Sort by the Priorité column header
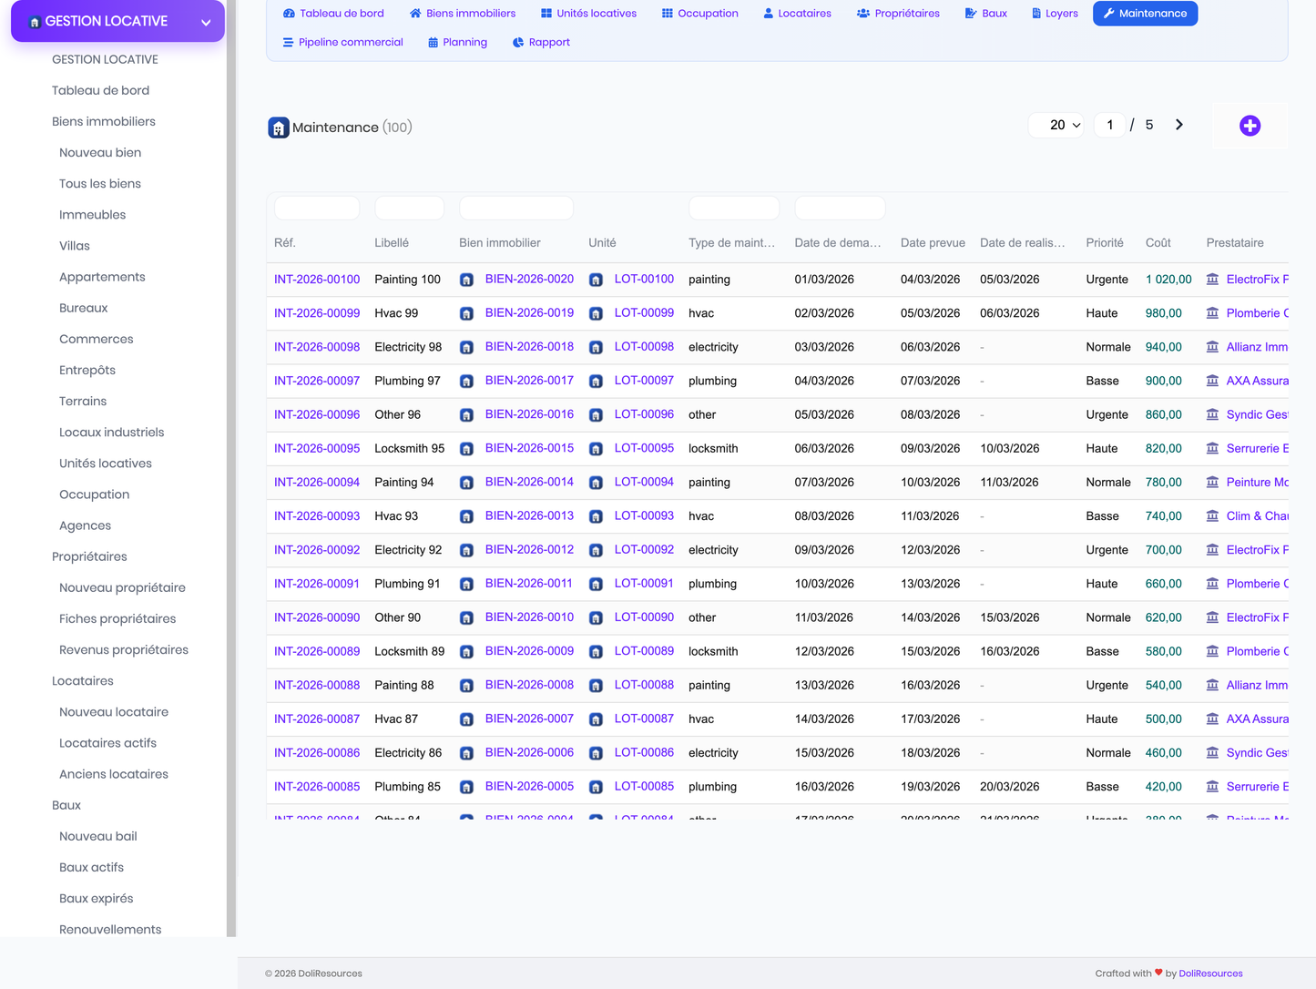Image resolution: width=1316 pixels, height=989 pixels. click(1105, 243)
